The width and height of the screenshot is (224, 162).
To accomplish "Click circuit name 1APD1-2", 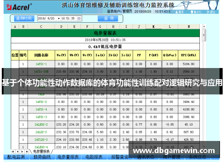I will pos(41,102).
